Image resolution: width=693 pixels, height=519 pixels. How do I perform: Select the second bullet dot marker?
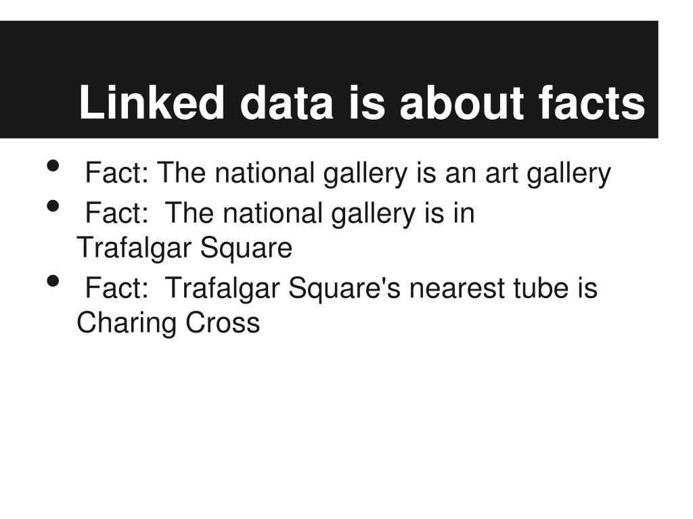pyautogui.click(x=53, y=206)
